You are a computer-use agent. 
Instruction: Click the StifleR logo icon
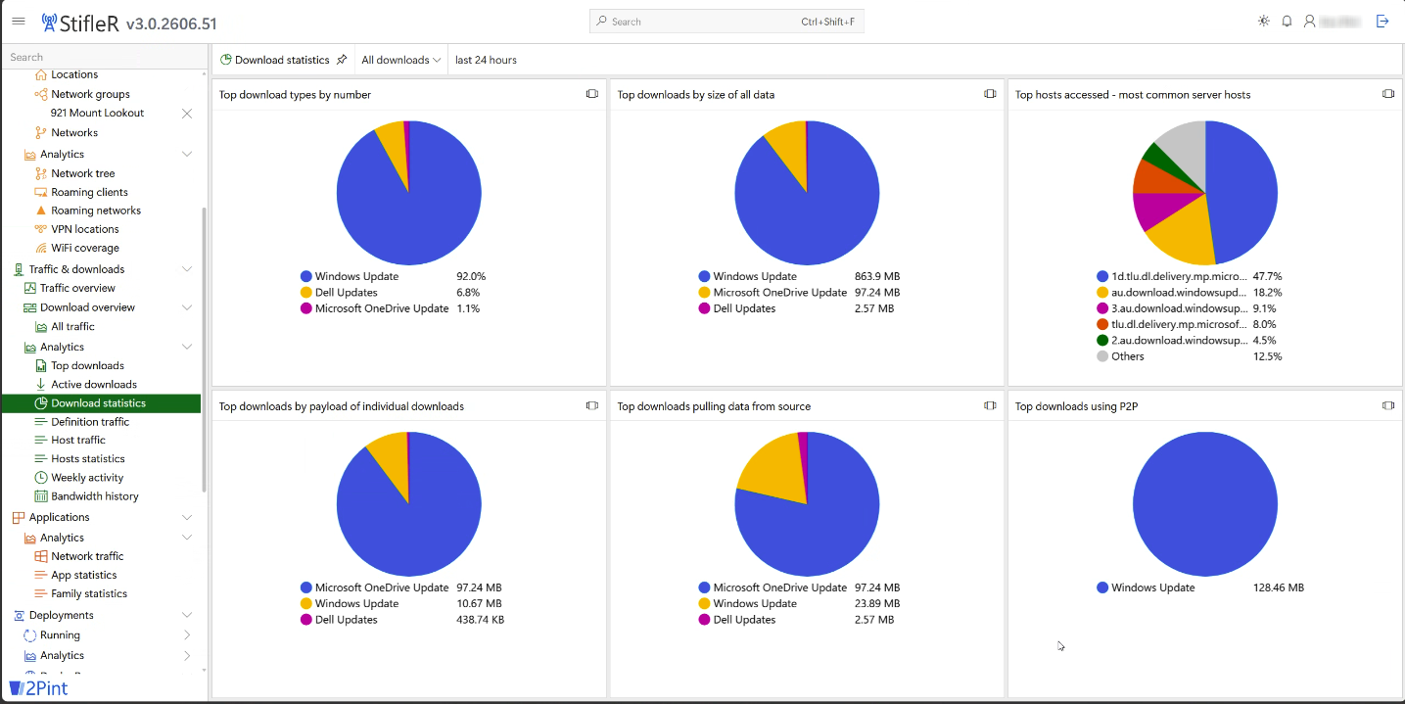(49, 22)
